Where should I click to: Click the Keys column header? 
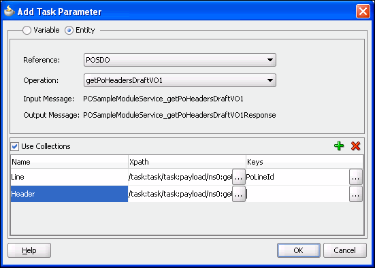coord(304,162)
